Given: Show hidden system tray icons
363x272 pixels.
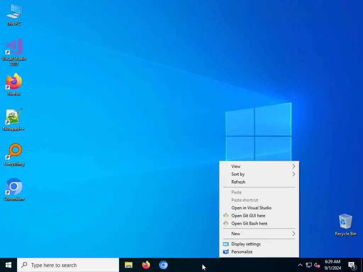Looking at the screenshot, I should [300, 265].
